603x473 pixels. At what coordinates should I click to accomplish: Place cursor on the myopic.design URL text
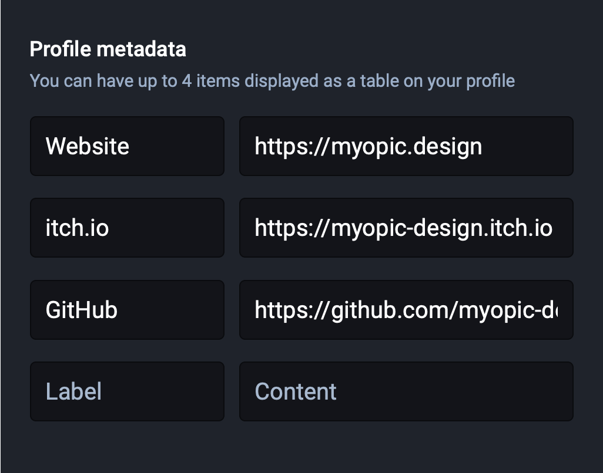pyautogui.click(x=368, y=147)
